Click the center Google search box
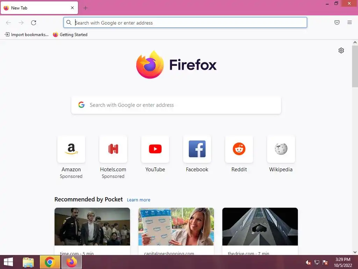 click(x=176, y=105)
